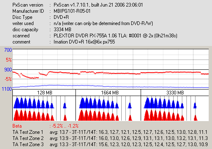212x149 pixels.
Task: Click the 1664 MB zone header
Action: [110, 93]
